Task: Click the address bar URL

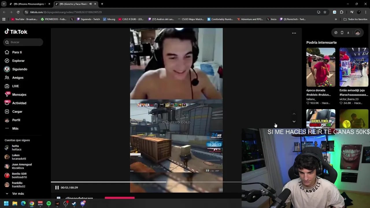Action: tap(66, 12)
